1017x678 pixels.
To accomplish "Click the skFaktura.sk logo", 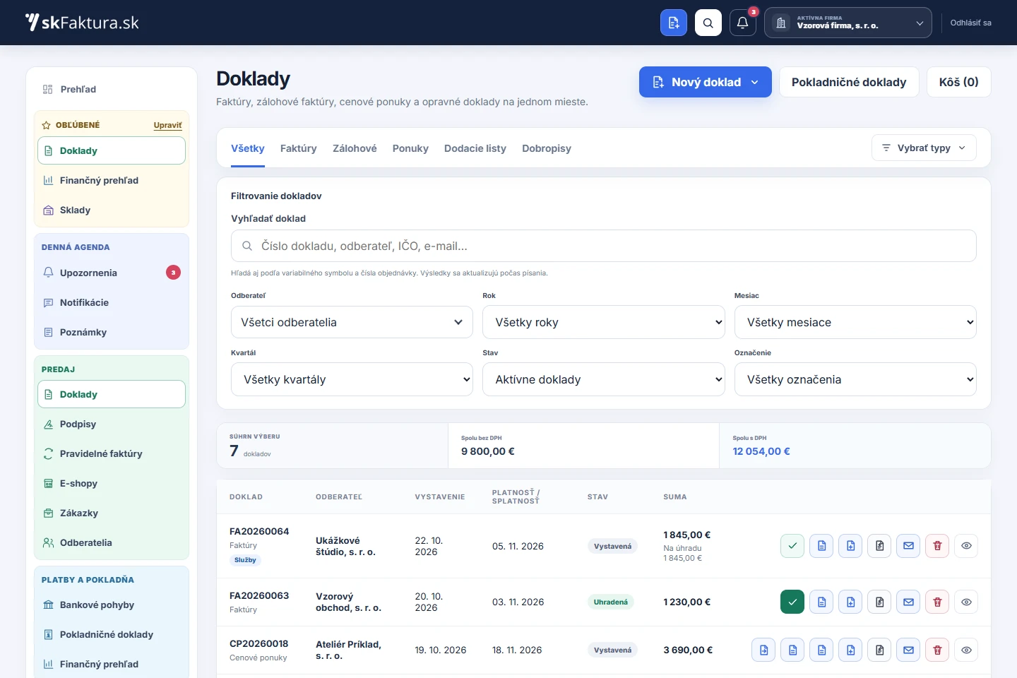I will tap(82, 23).
